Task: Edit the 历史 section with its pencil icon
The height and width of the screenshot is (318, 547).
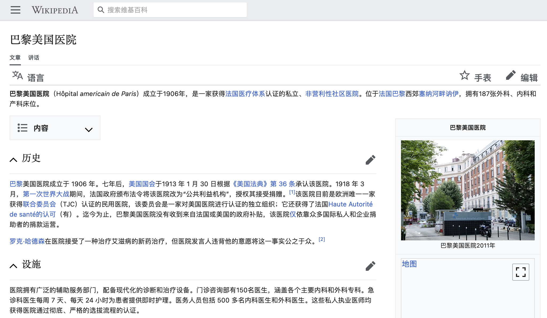Action: [370, 160]
